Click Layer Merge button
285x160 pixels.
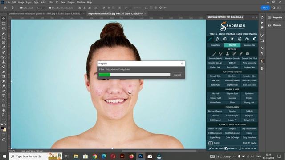215,137
